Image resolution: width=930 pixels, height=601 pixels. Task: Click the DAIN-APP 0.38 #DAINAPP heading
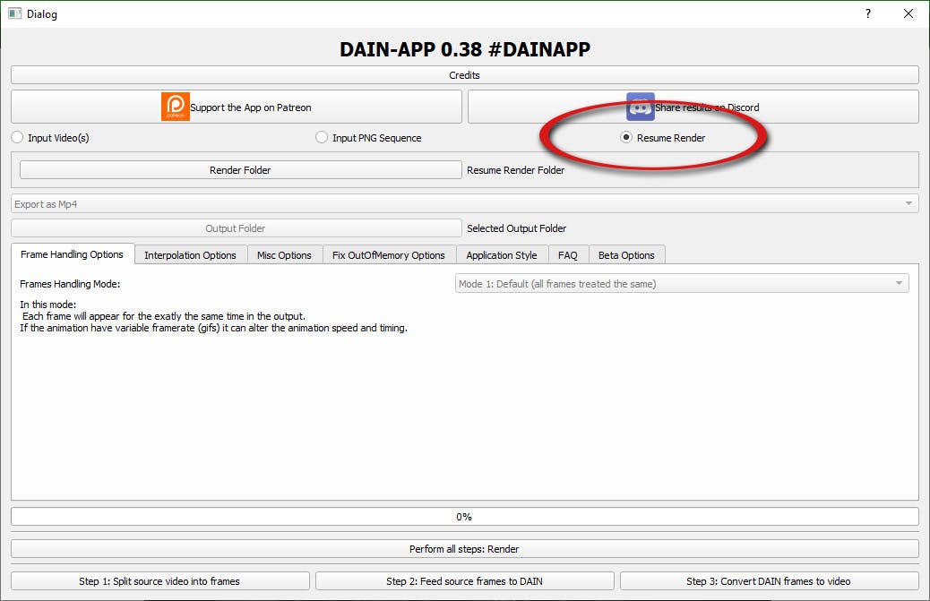tap(464, 49)
